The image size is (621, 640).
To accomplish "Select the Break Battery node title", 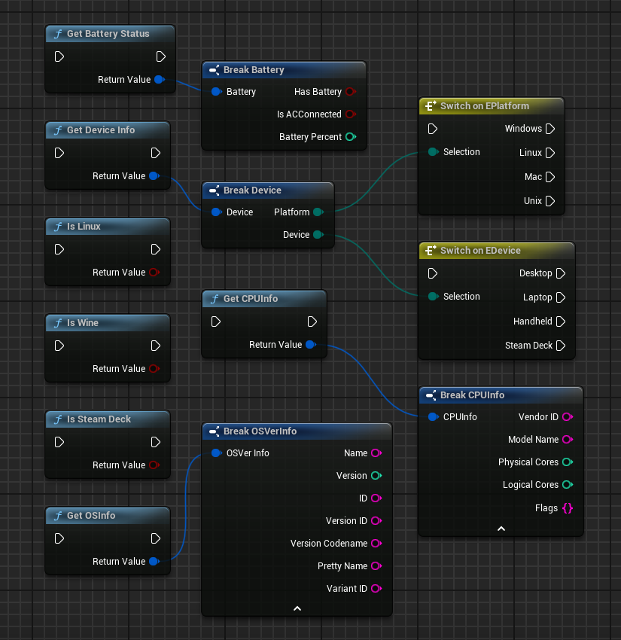I will click(x=254, y=70).
